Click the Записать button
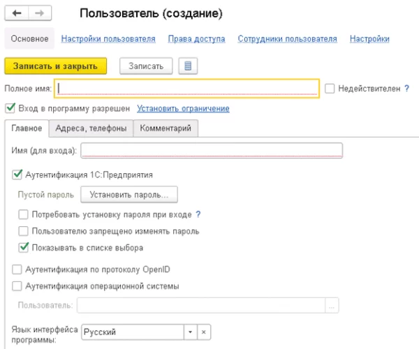The image size is (419, 349). point(146,66)
